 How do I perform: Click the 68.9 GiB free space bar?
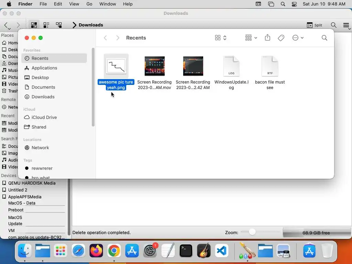point(317,233)
